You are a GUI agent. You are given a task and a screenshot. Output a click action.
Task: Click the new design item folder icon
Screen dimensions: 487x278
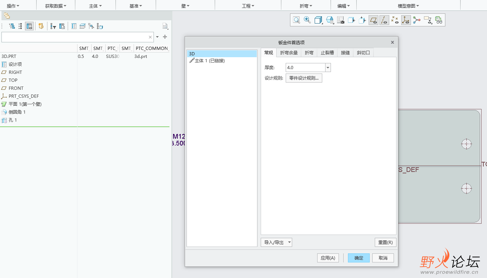point(41,26)
